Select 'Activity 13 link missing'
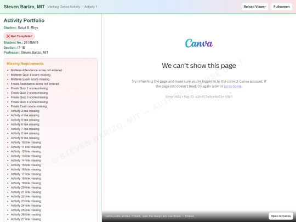Screen dimensions: 296x222 [26, 156]
